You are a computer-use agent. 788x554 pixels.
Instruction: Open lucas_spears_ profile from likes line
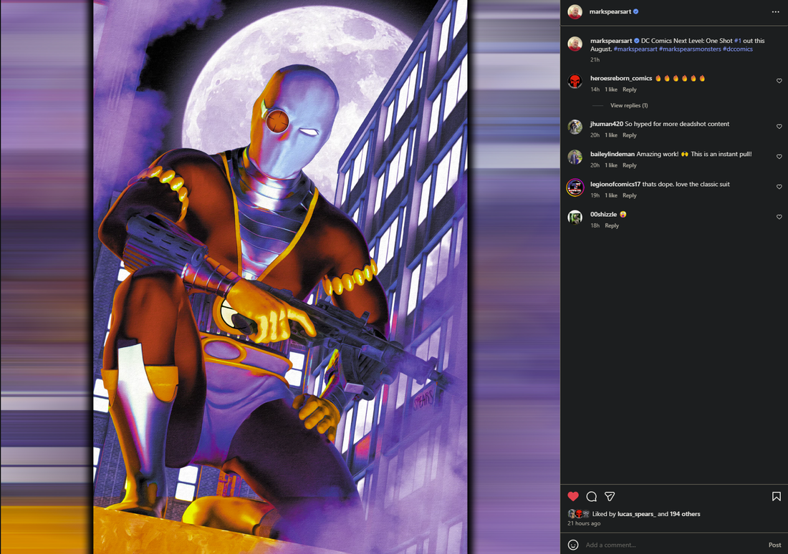coord(637,514)
